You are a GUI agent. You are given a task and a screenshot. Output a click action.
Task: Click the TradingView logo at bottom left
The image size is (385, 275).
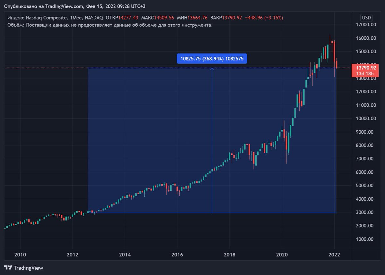23,268
